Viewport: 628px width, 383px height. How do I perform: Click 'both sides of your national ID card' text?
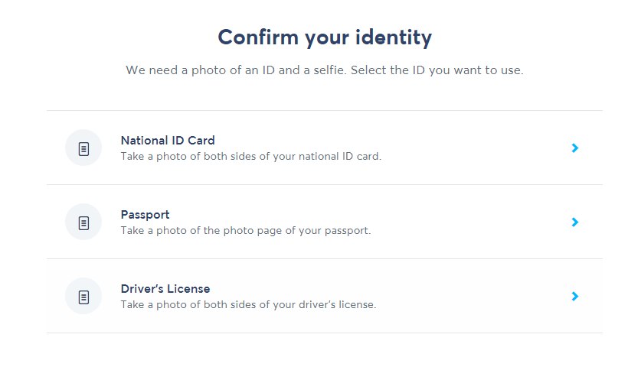click(292, 156)
